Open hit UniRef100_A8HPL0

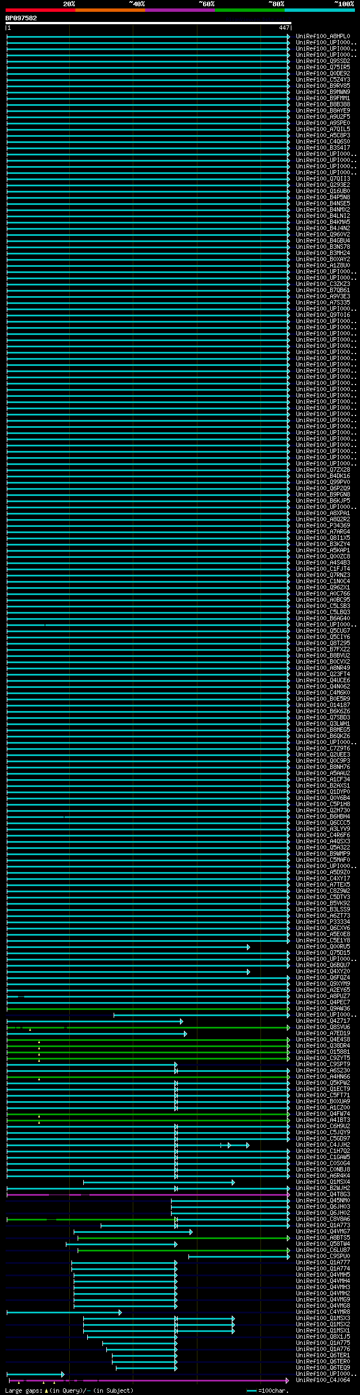[x=323, y=37]
